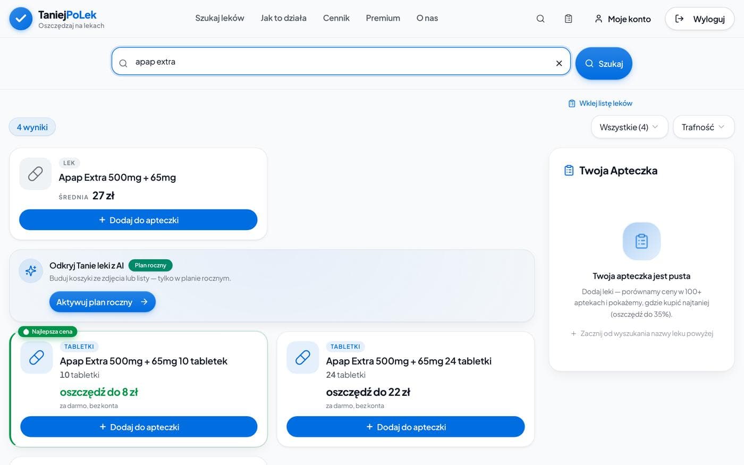The width and height of the screenshot is (744, 465).
Task: Add Apap Extra 10 tabletek to apteczka
Action: pos(139,427)
